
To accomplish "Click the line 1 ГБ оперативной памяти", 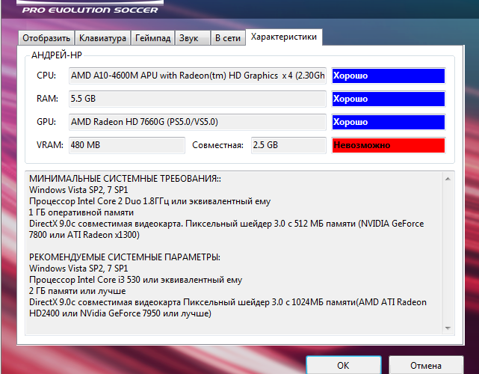I will (x=81, y=212).
